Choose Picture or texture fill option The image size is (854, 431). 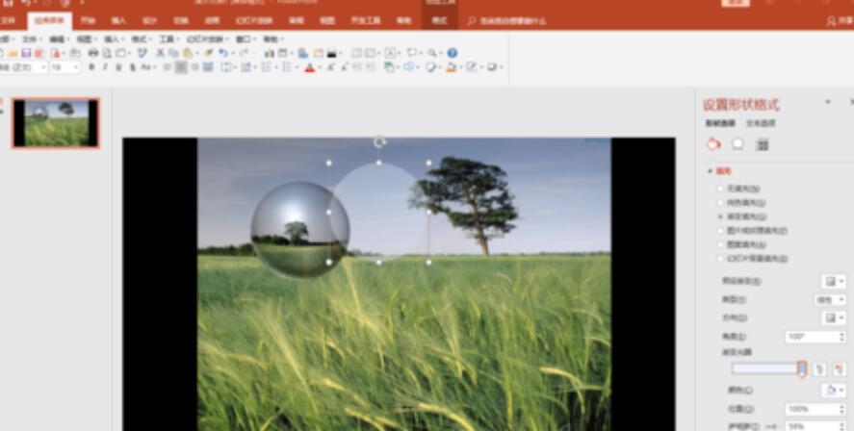720,231
